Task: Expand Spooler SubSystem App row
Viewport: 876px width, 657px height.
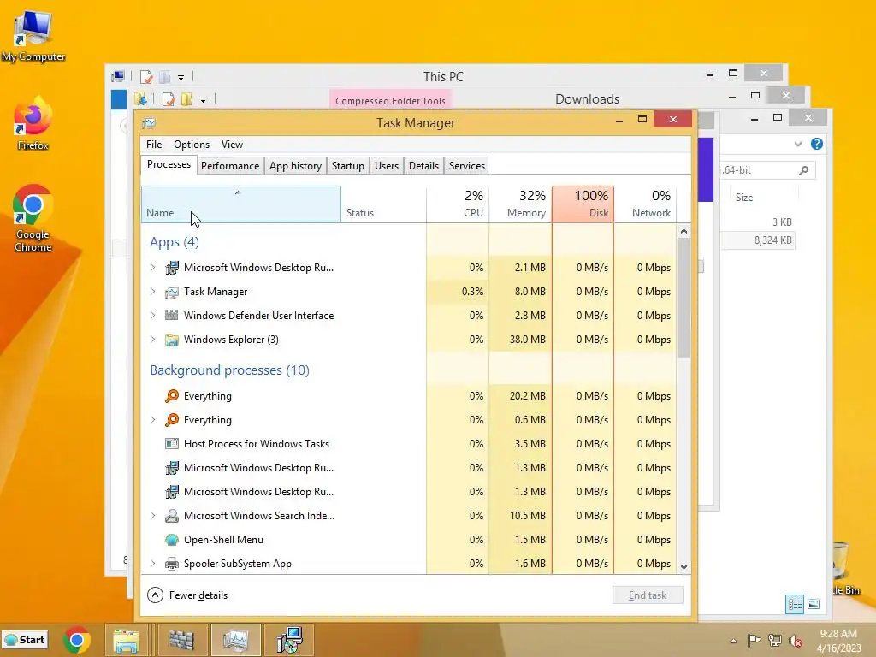Action: point(152,564)
